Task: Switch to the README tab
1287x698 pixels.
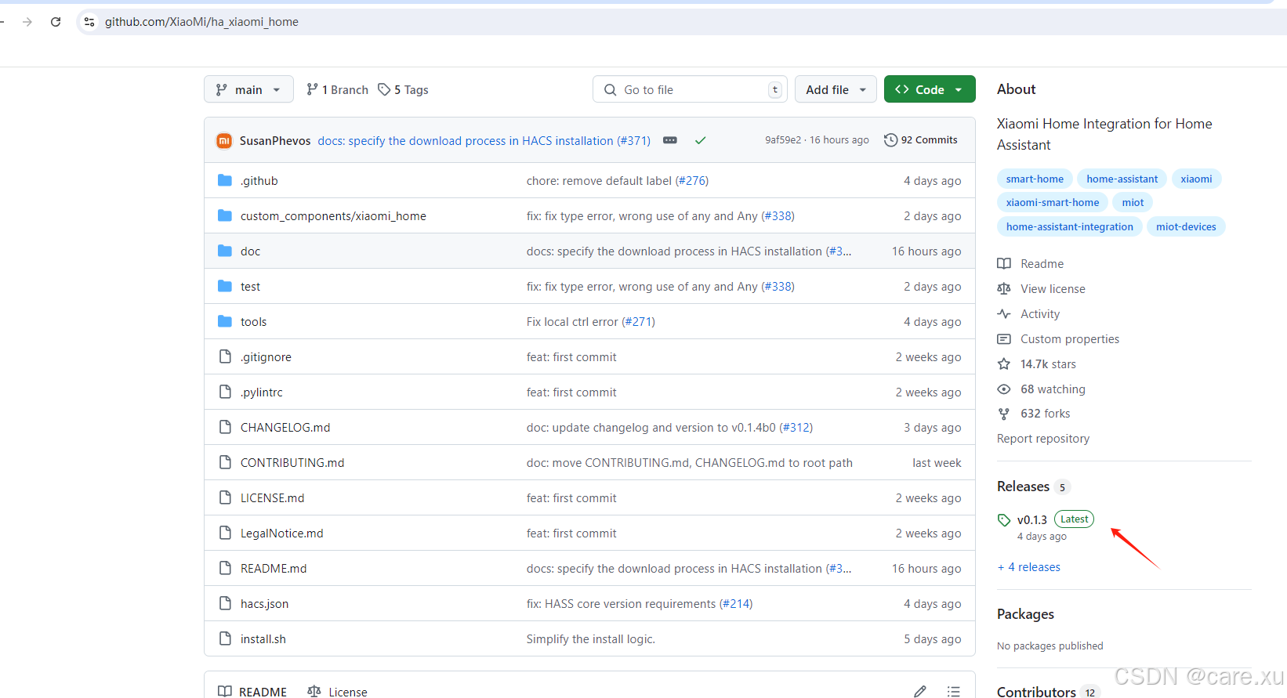Action: (252, 692)
